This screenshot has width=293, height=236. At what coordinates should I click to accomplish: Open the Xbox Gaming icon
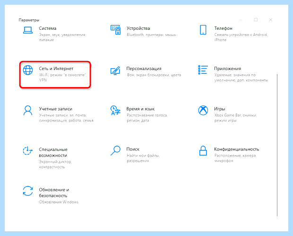coord(203,110)
